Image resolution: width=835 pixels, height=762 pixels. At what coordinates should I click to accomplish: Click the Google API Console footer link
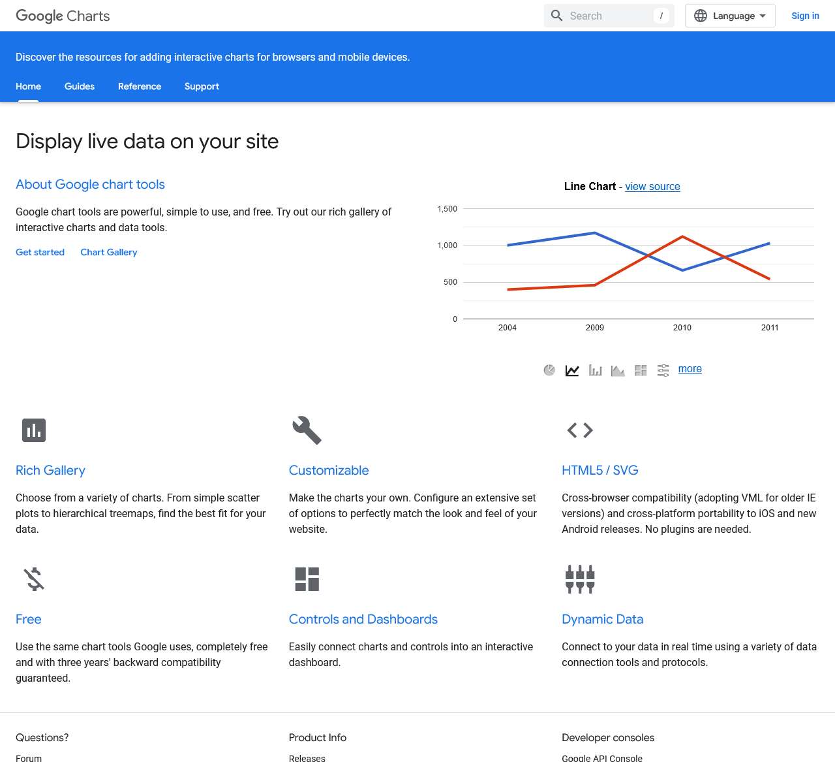tap(602, 757)
